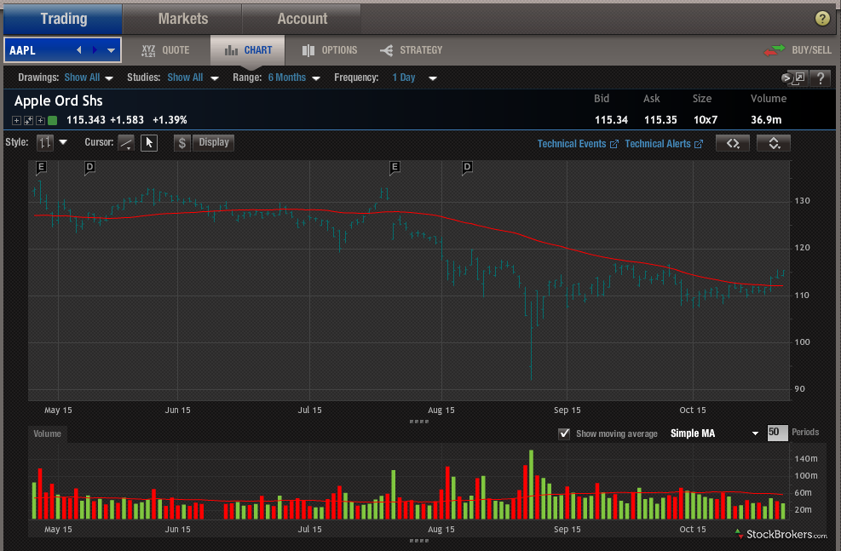Click the Size value 10x7
The image size is (841, 551).
(706, 120)
